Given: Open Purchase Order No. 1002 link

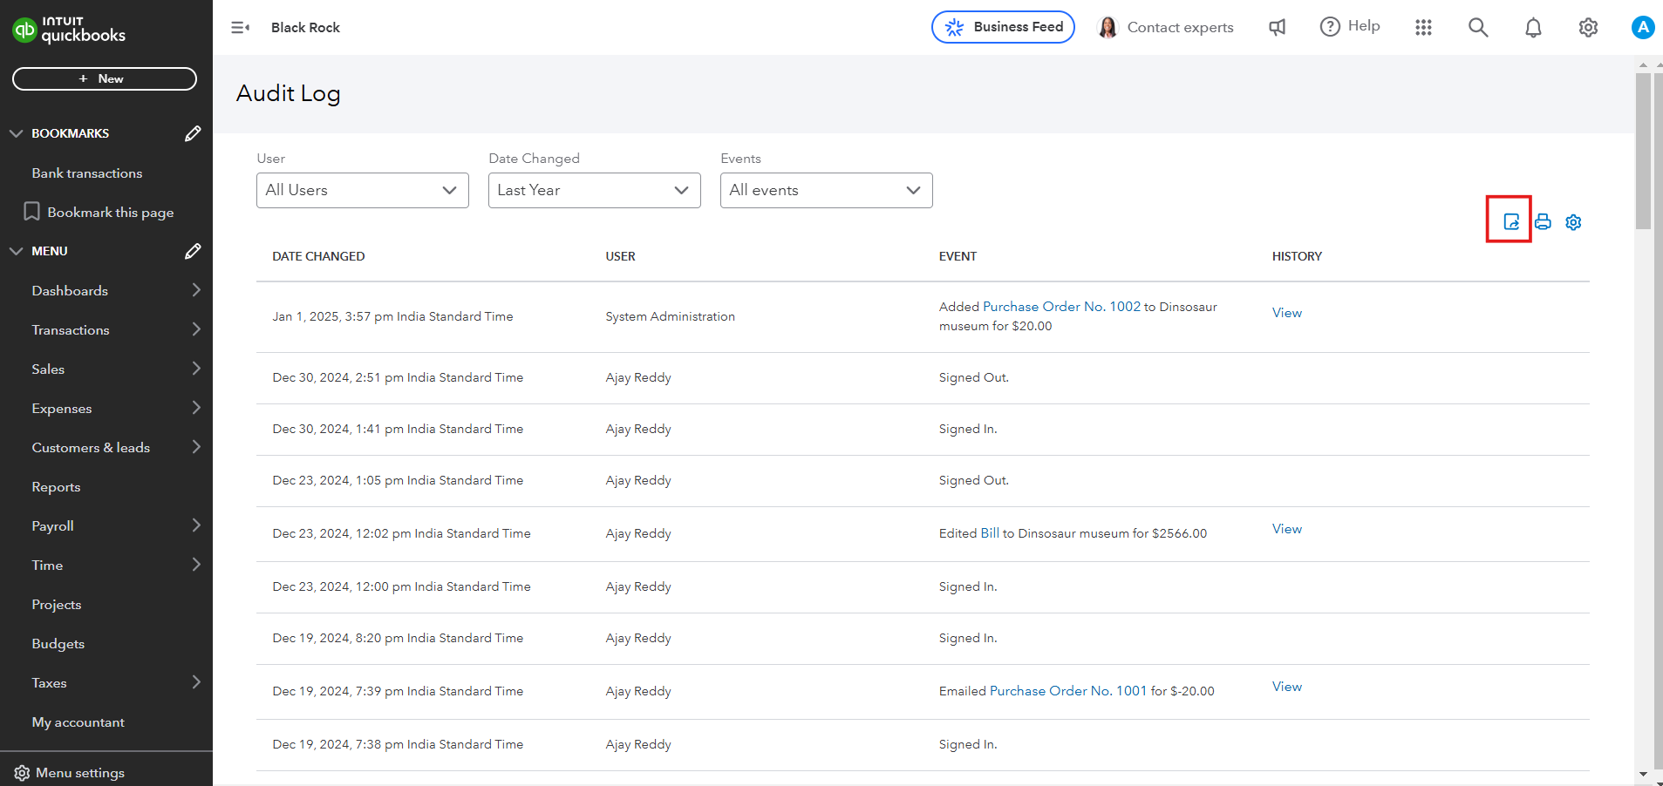Looking at the screenshot, I should click(1061, 307).
